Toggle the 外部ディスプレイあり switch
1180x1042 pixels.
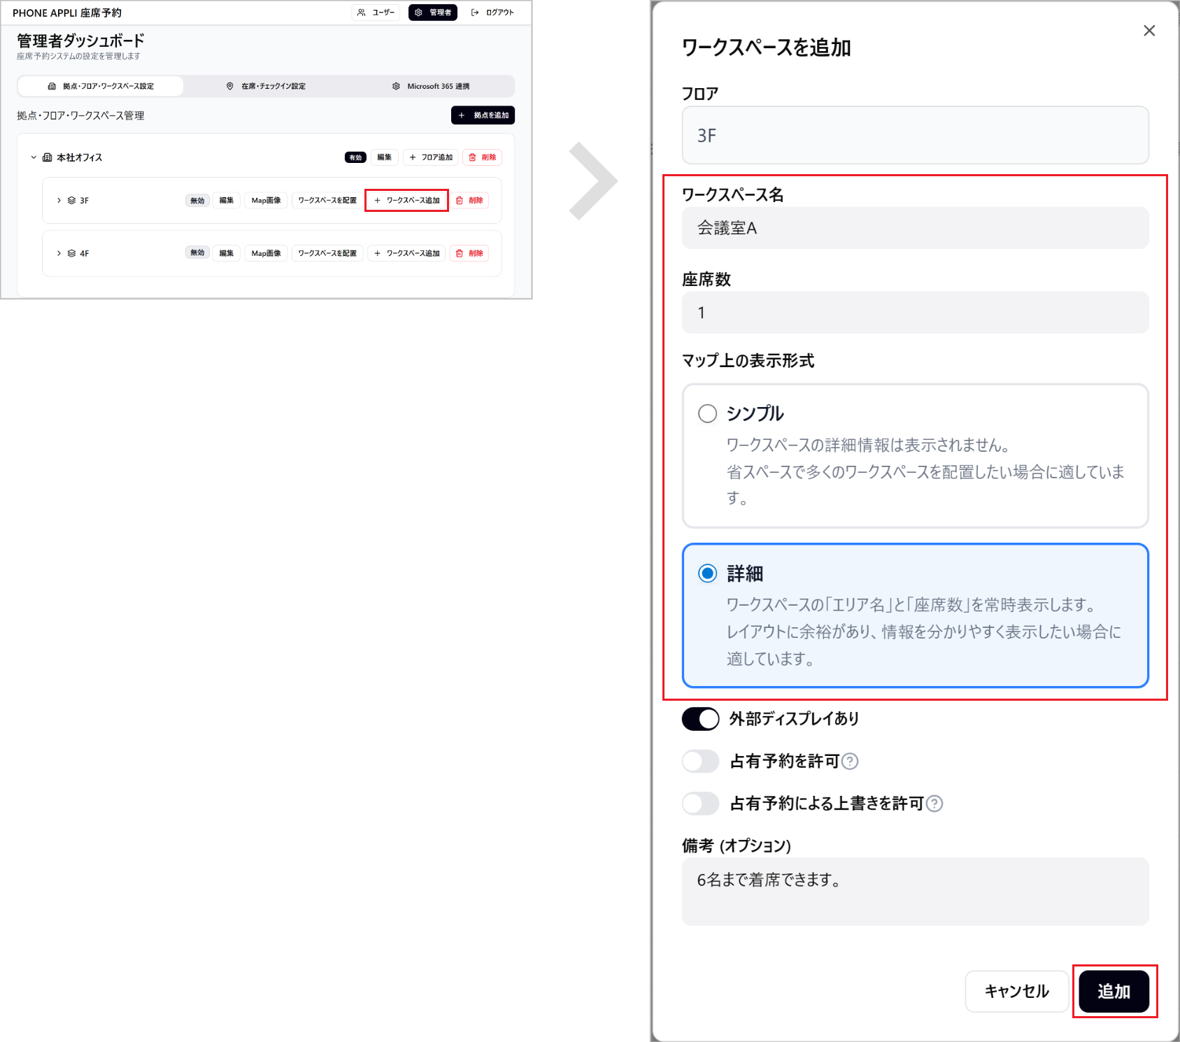(701, 719)
